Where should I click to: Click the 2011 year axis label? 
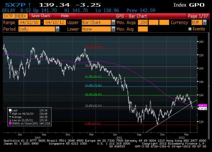[x=119, y=138]
